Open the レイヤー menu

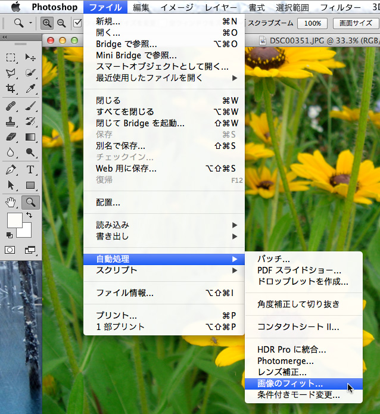tap(221, 7)
